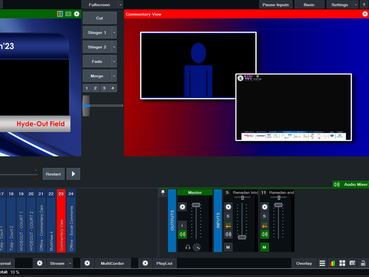Click the lock icon in bottom bar

click(x=363, y=263)
